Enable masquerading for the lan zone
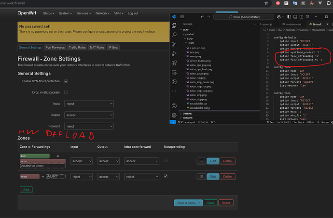 [166, 161]
